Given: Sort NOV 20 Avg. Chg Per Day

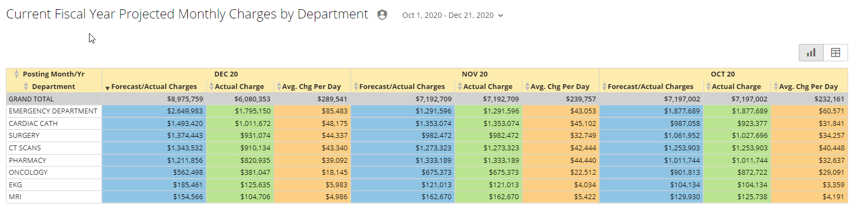Looking at the screenshot, I should tap(527, 86).
